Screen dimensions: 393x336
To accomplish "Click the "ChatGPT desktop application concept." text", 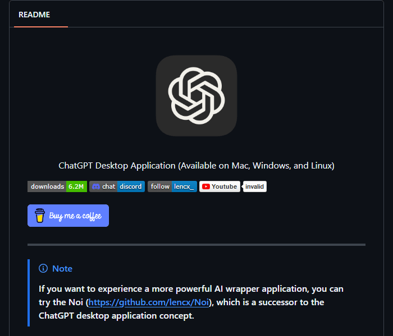I will pyautogui.click(x=116, y=316).
